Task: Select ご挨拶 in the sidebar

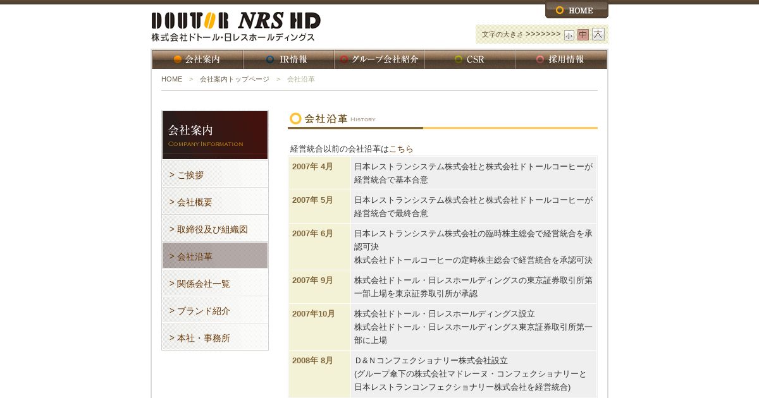Action: coord(215,174)
